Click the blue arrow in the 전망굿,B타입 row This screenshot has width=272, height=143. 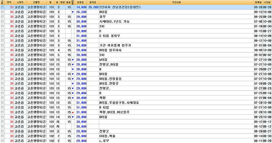[x=73, y=65]
